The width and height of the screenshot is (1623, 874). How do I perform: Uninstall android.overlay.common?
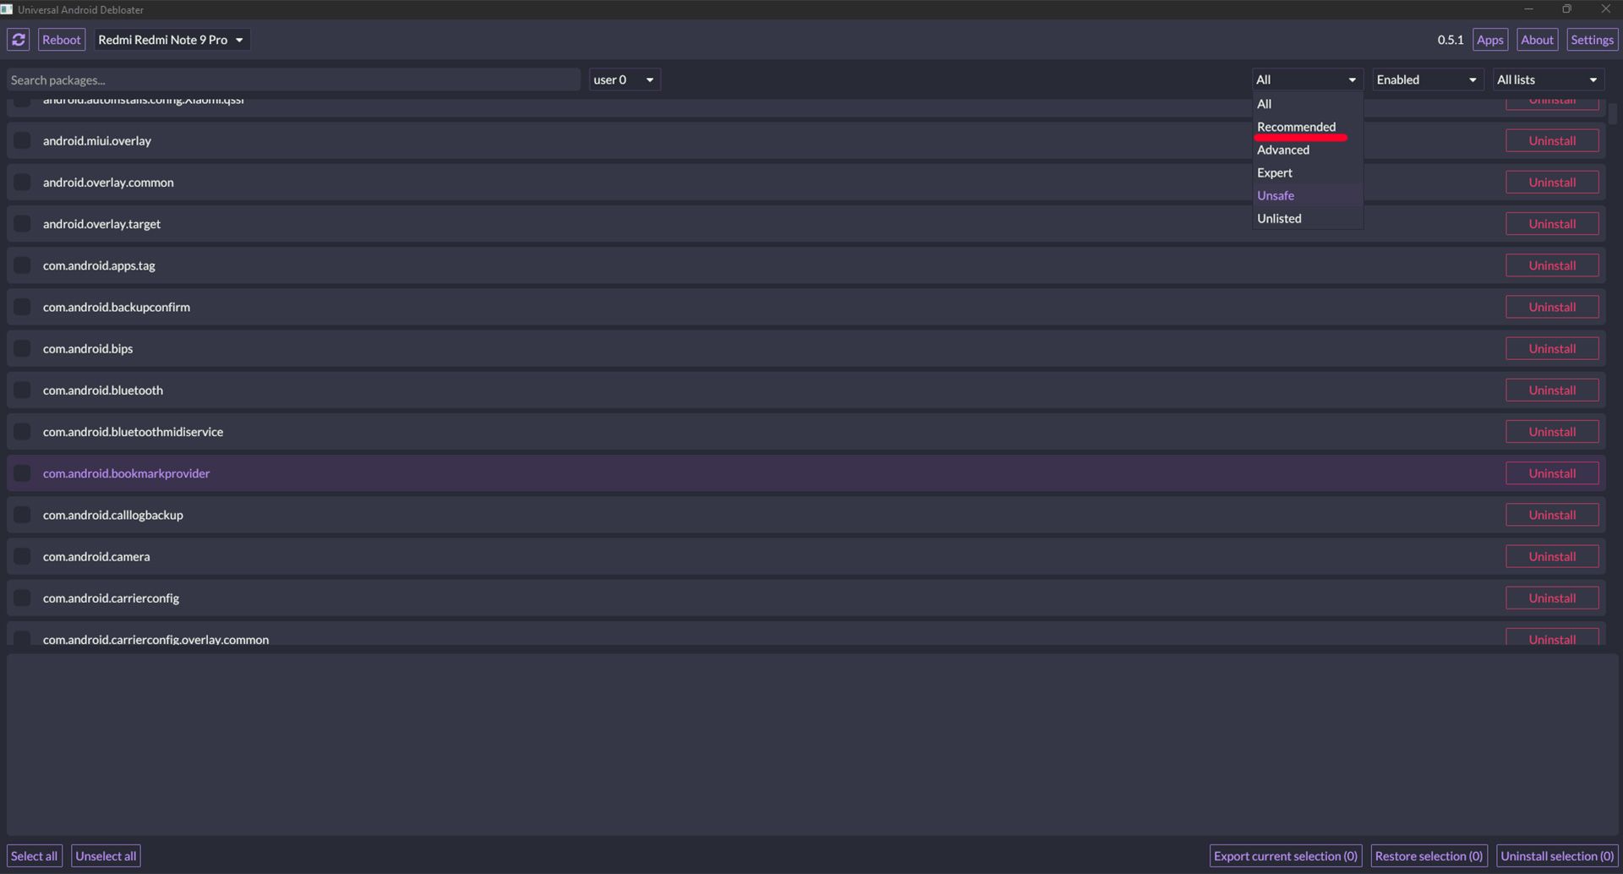coord(1552,182)
